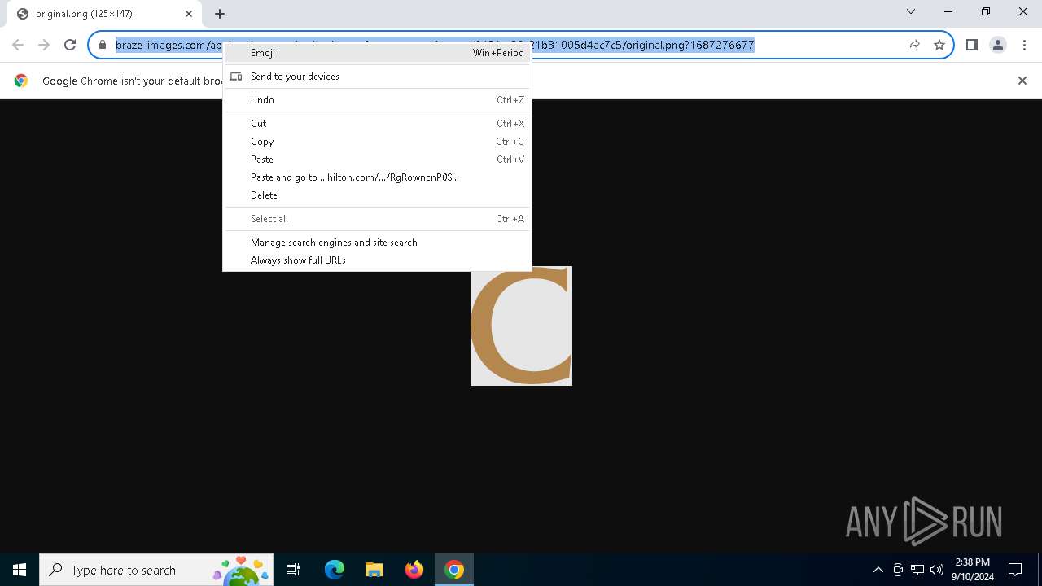Select Paste in the context menu
Viewport: 1042px width, 586px height.
[377, 160]
